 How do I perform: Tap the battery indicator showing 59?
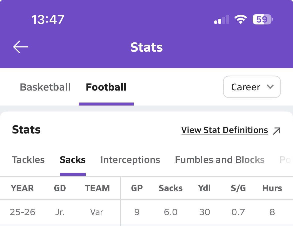[x=262, y=19]
